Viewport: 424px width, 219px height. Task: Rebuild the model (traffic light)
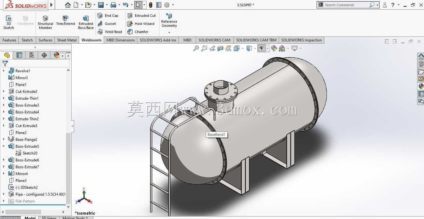coord(151,5)
